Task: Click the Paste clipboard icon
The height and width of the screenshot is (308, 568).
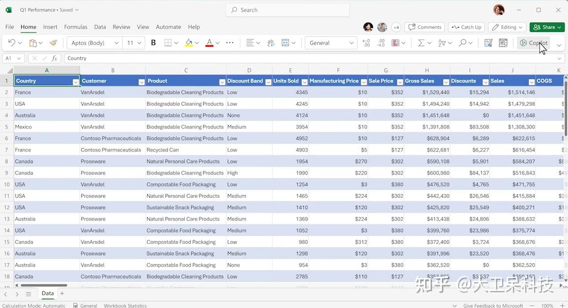Action: [x=33, y=43]
